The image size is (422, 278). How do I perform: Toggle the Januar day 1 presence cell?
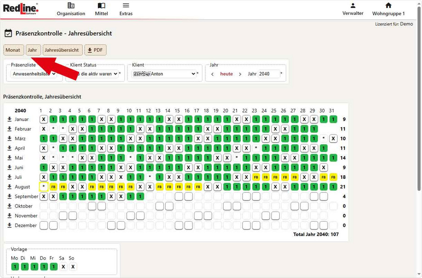pos(44,119)
